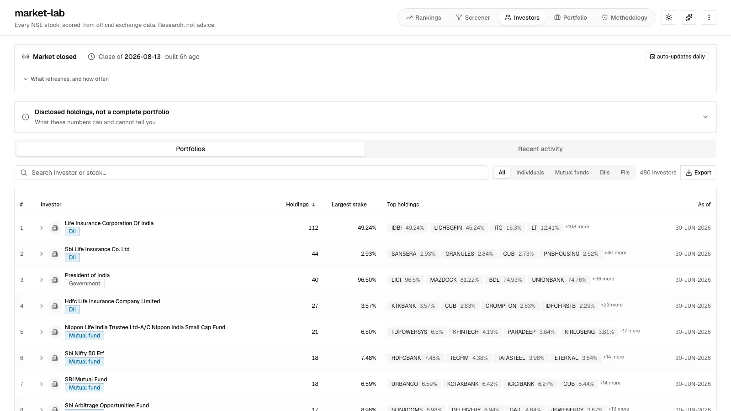The image size is (731, 411).
Task: Export the investors list
Action: tap(698, 173)
